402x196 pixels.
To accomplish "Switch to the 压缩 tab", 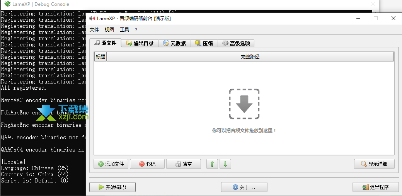I will [x=204, y=43].
